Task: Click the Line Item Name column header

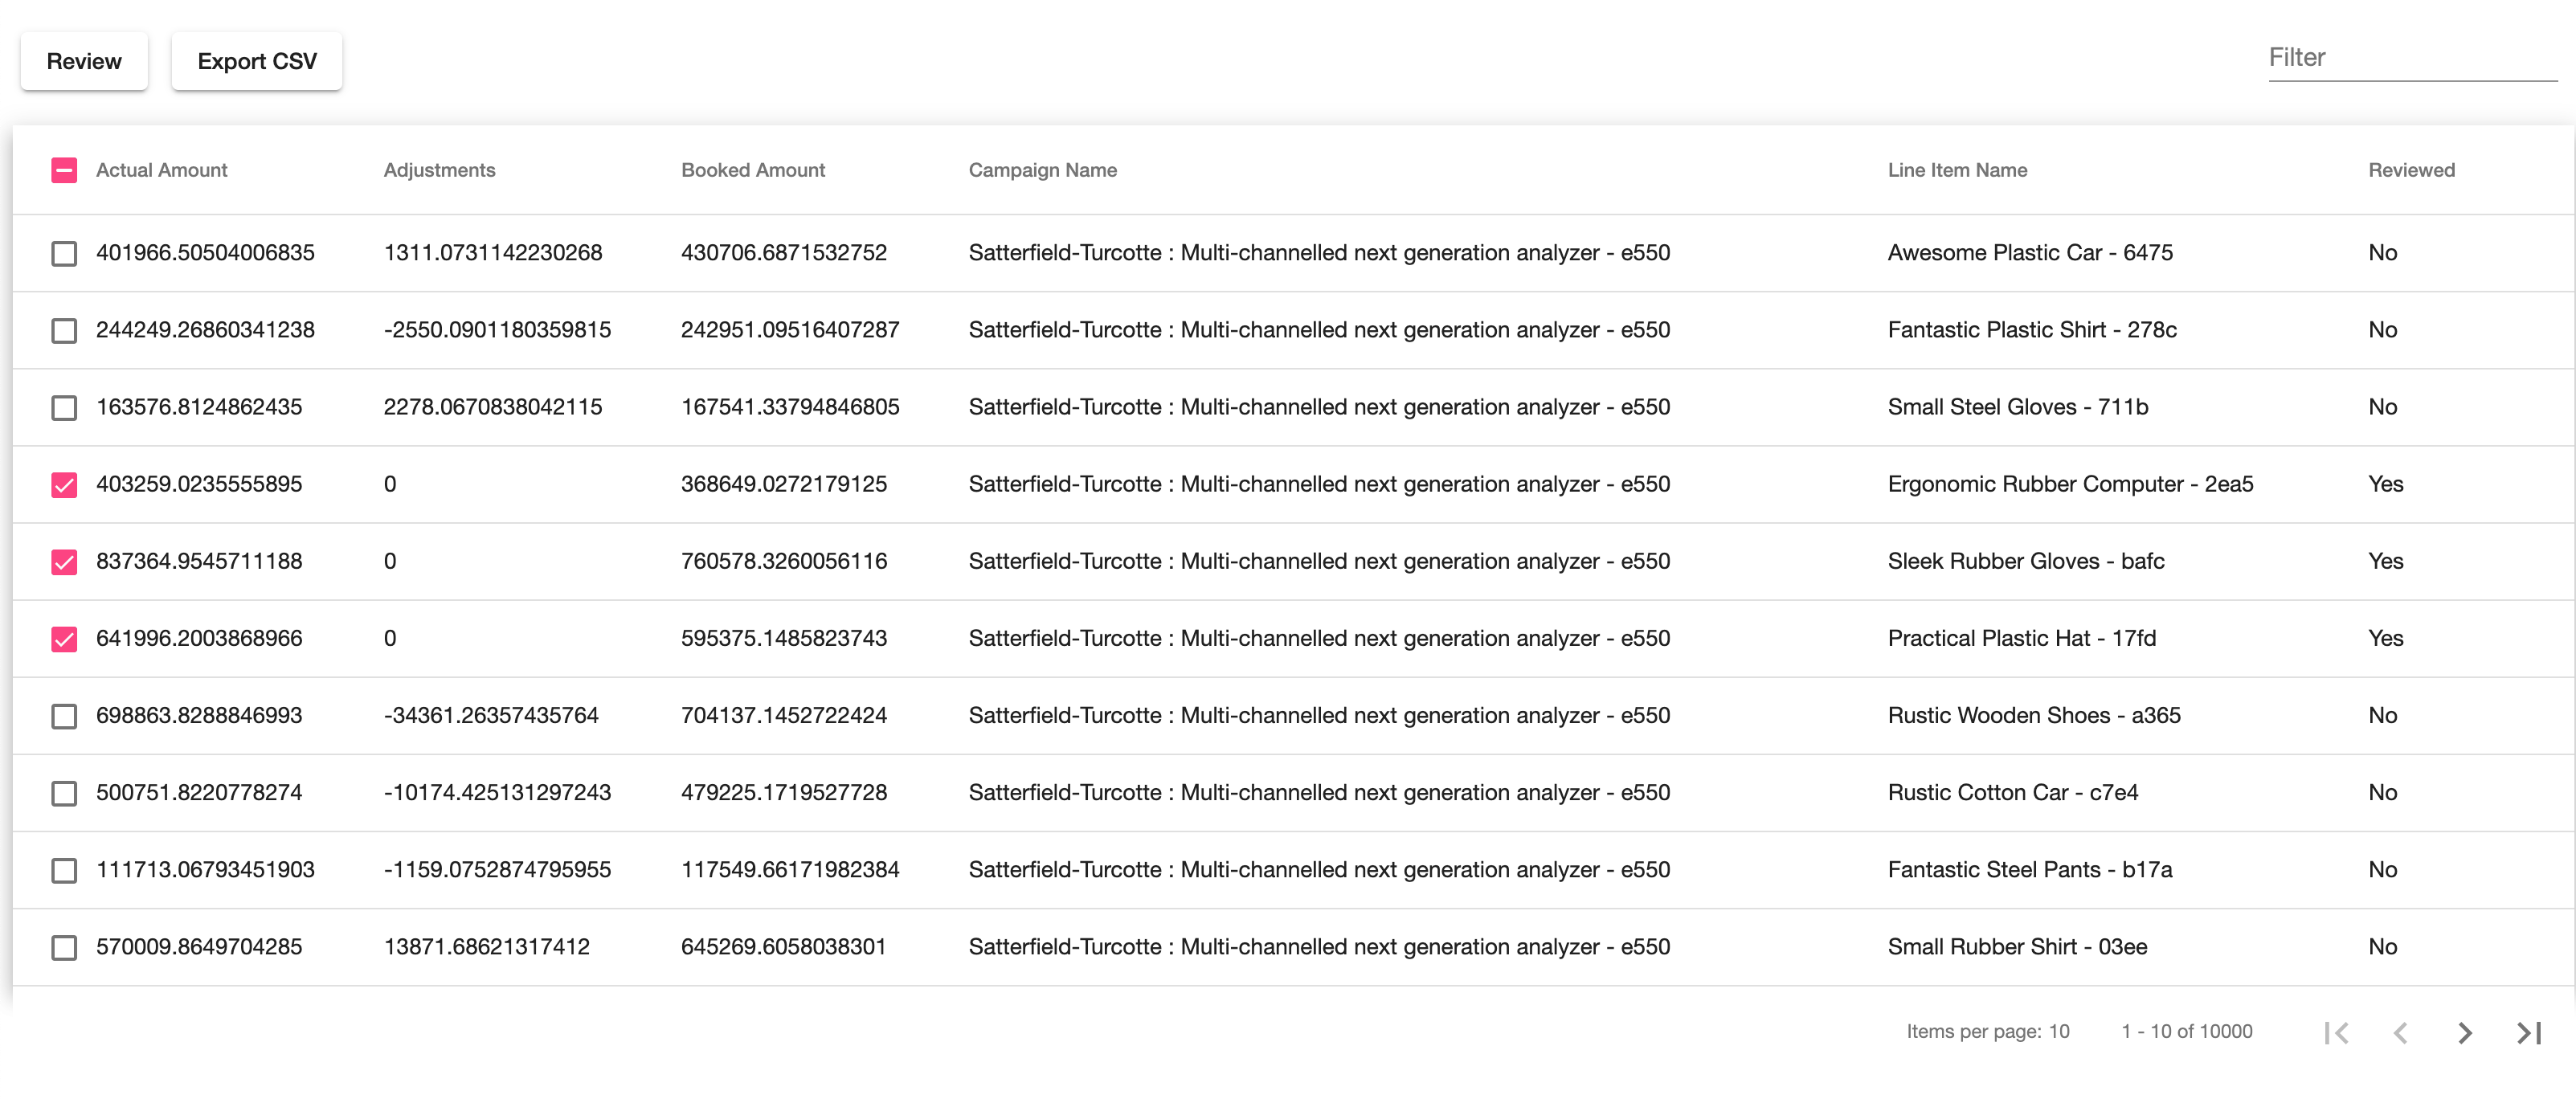Action: (x=1956, y=170)
